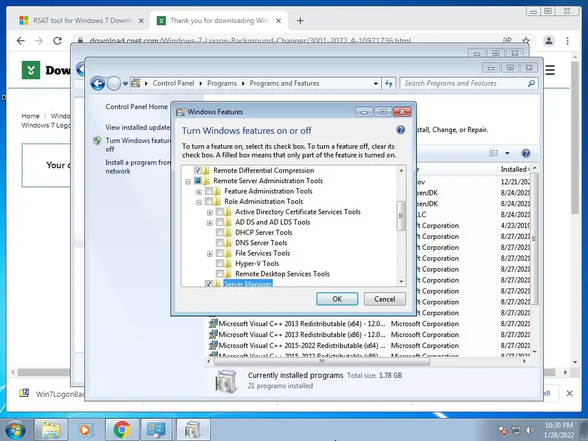This screenshot has width=588, height=441.
Task: Check File Services Tools
Action: [x=219, y=253]
